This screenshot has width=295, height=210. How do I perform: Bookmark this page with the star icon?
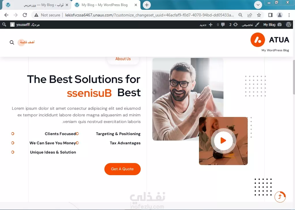coord(259,15)
